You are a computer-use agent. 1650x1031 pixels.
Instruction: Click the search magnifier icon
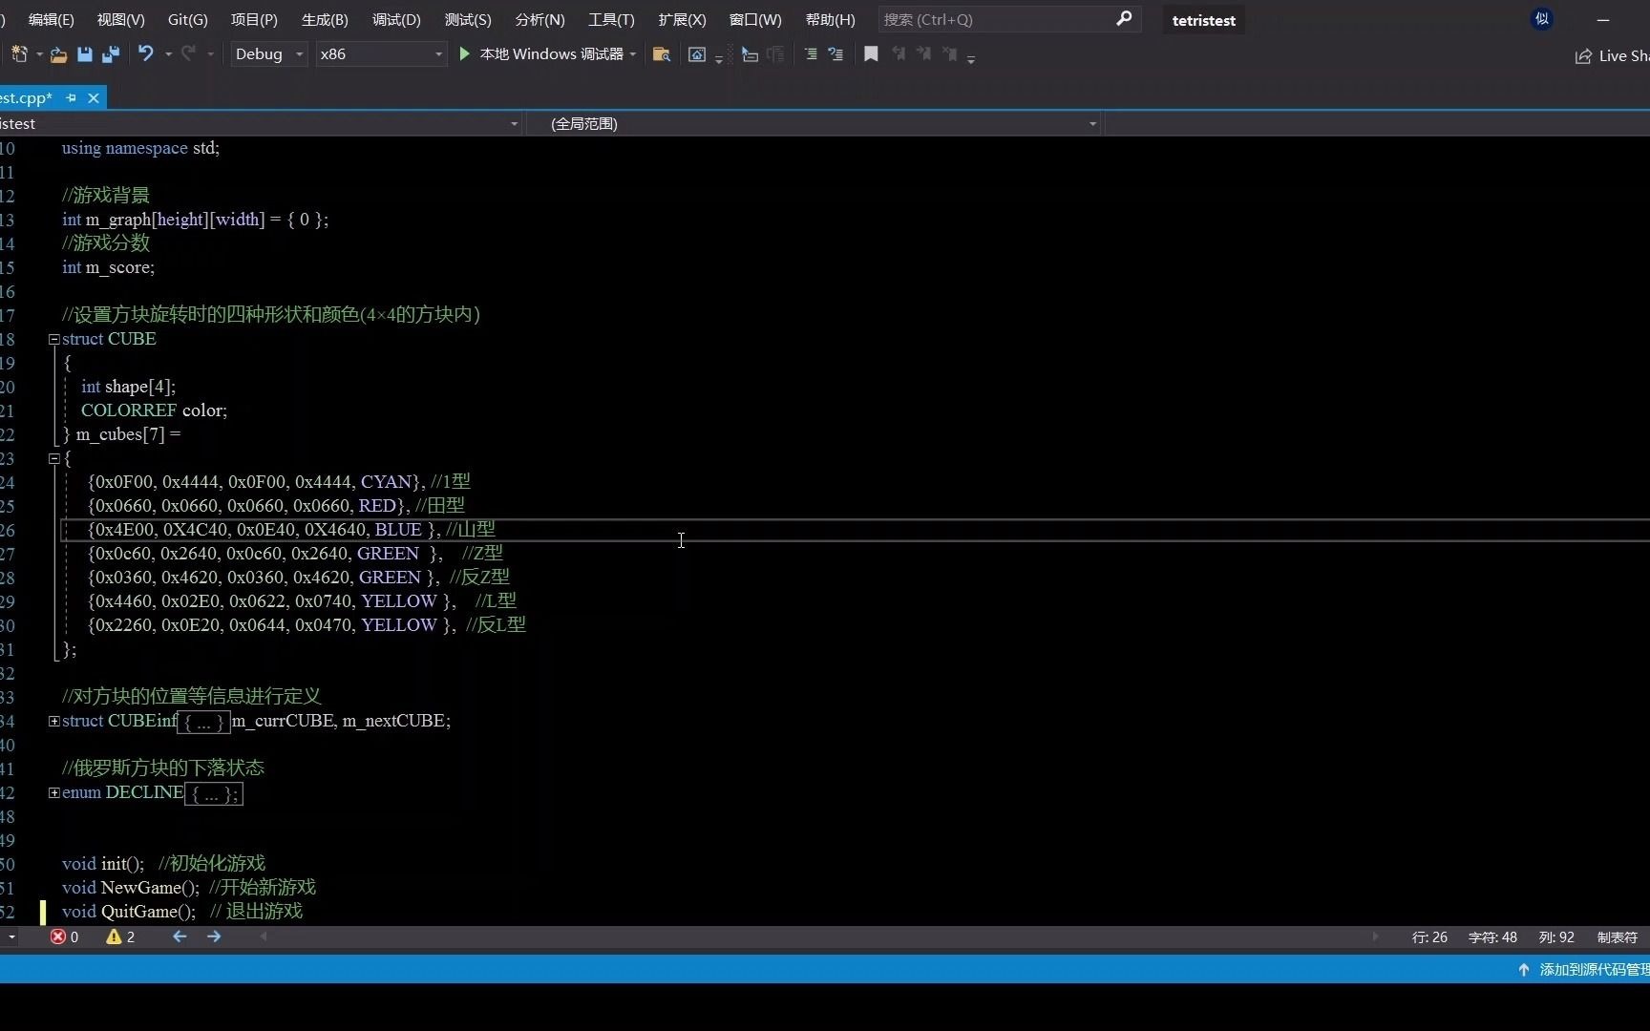1124,18
